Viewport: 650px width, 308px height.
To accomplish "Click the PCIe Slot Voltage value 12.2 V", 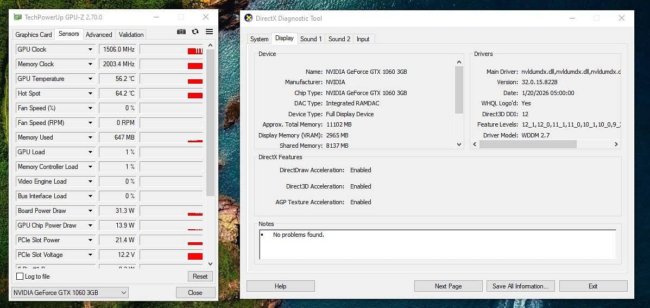I will click(x=118, y=255).
